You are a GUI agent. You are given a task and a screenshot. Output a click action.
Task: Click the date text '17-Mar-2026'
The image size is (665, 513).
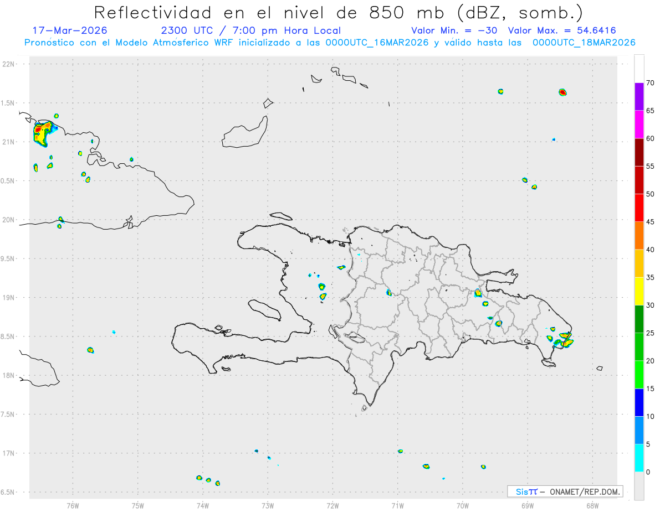70,30
